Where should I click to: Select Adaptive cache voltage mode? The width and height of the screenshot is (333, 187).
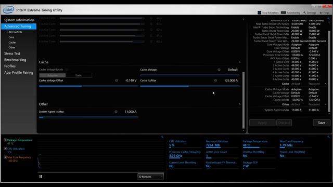tap(52, 75)
